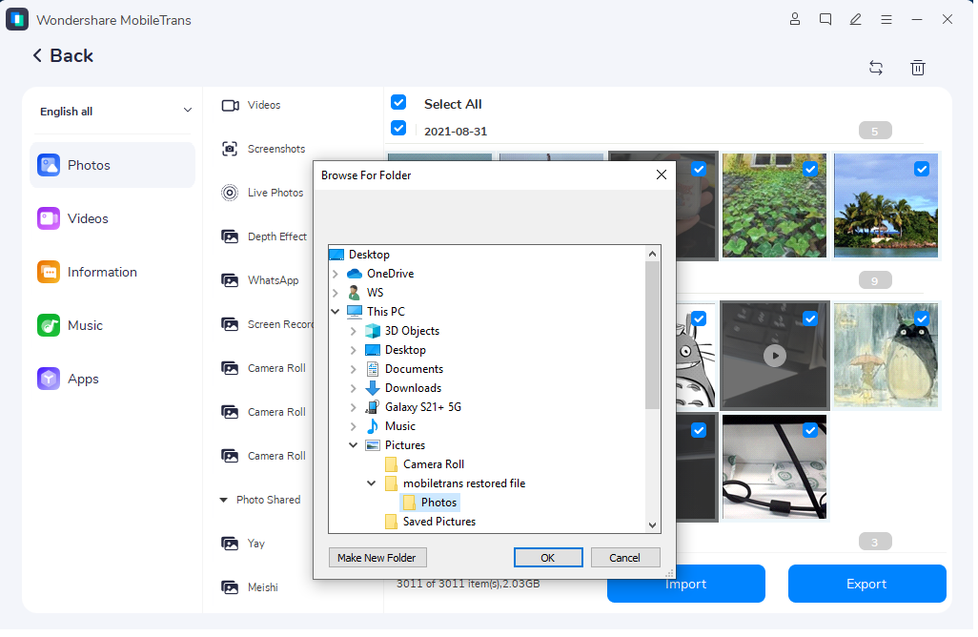Click the folder tree vertical scrollbar
The image size is (978, 637).
tap(653, 334)
